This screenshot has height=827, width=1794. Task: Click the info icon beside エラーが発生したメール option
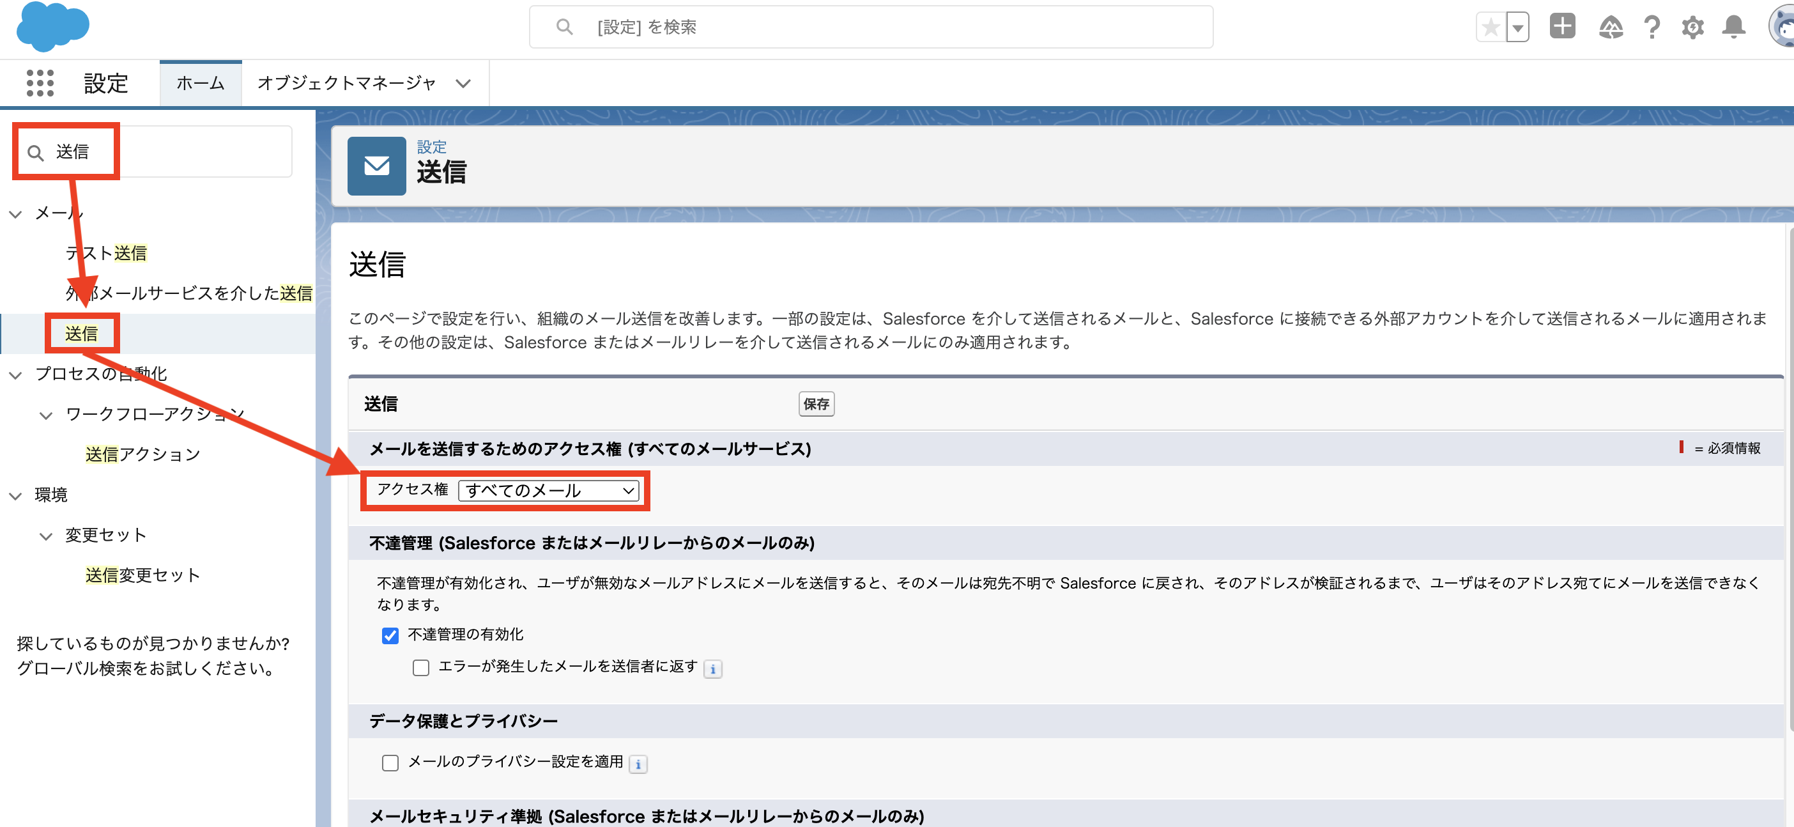pyautogui.click(x=712, y=668)
